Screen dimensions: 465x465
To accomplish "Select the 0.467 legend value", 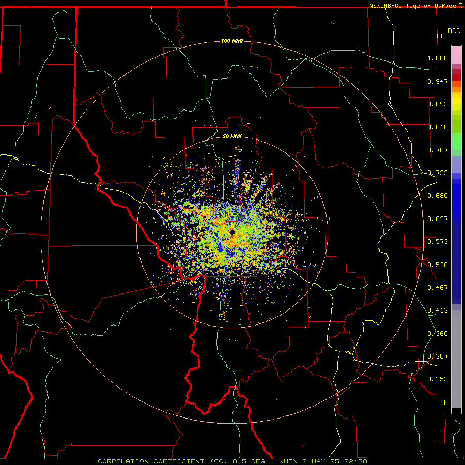I will (x=438, y=288).
